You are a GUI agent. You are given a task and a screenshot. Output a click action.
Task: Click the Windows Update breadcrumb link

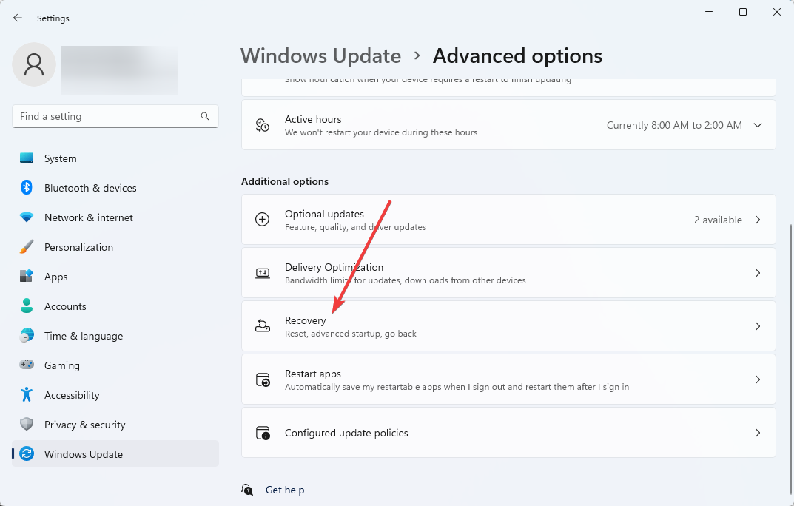coord(320,55)
